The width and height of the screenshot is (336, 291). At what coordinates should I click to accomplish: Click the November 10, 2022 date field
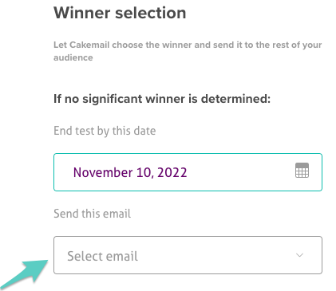pos(188,172)
